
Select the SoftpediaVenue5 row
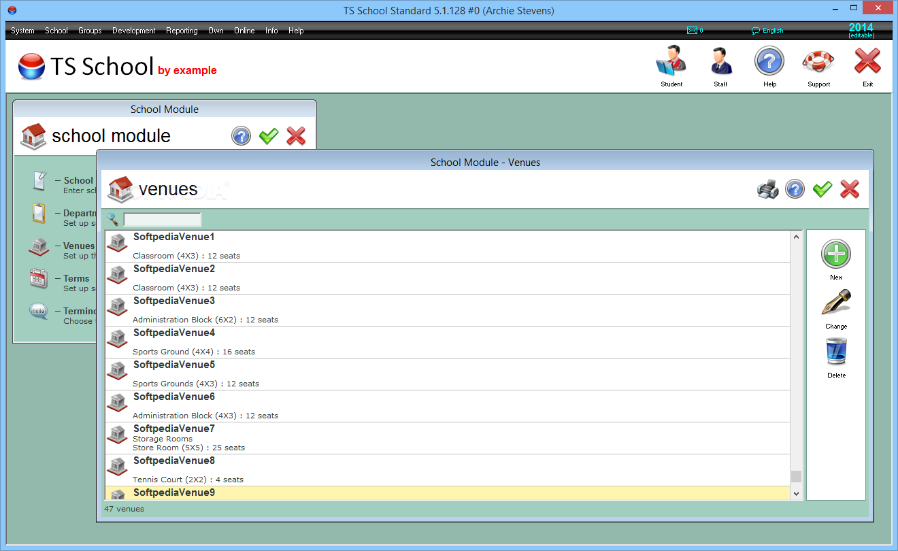tap(448, 374)
